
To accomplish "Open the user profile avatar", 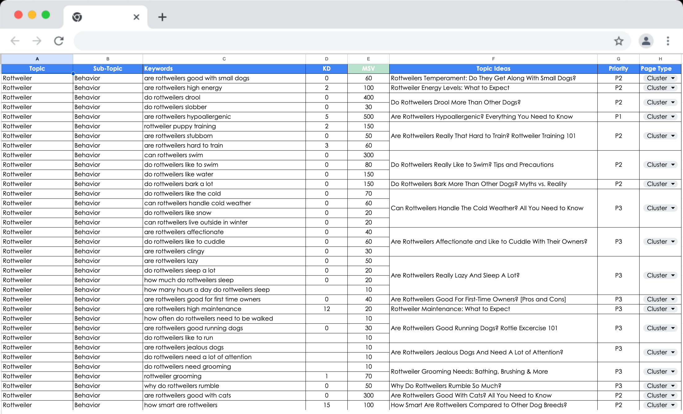I will click(646, 41).
